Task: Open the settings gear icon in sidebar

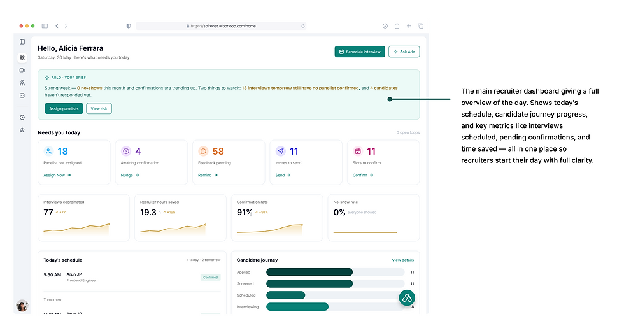Action: (x=22, y=130)
